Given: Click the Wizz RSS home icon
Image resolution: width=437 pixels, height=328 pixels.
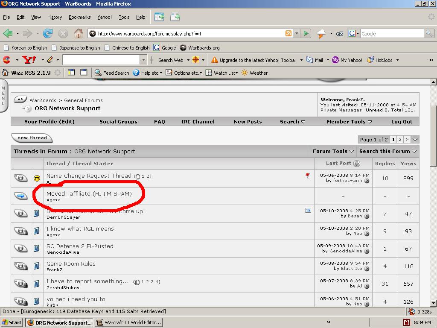Looking at the screenshot, I should 5,73.
